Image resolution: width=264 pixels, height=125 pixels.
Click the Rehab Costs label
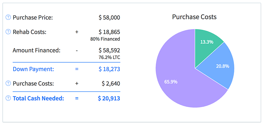pos(29,32)
